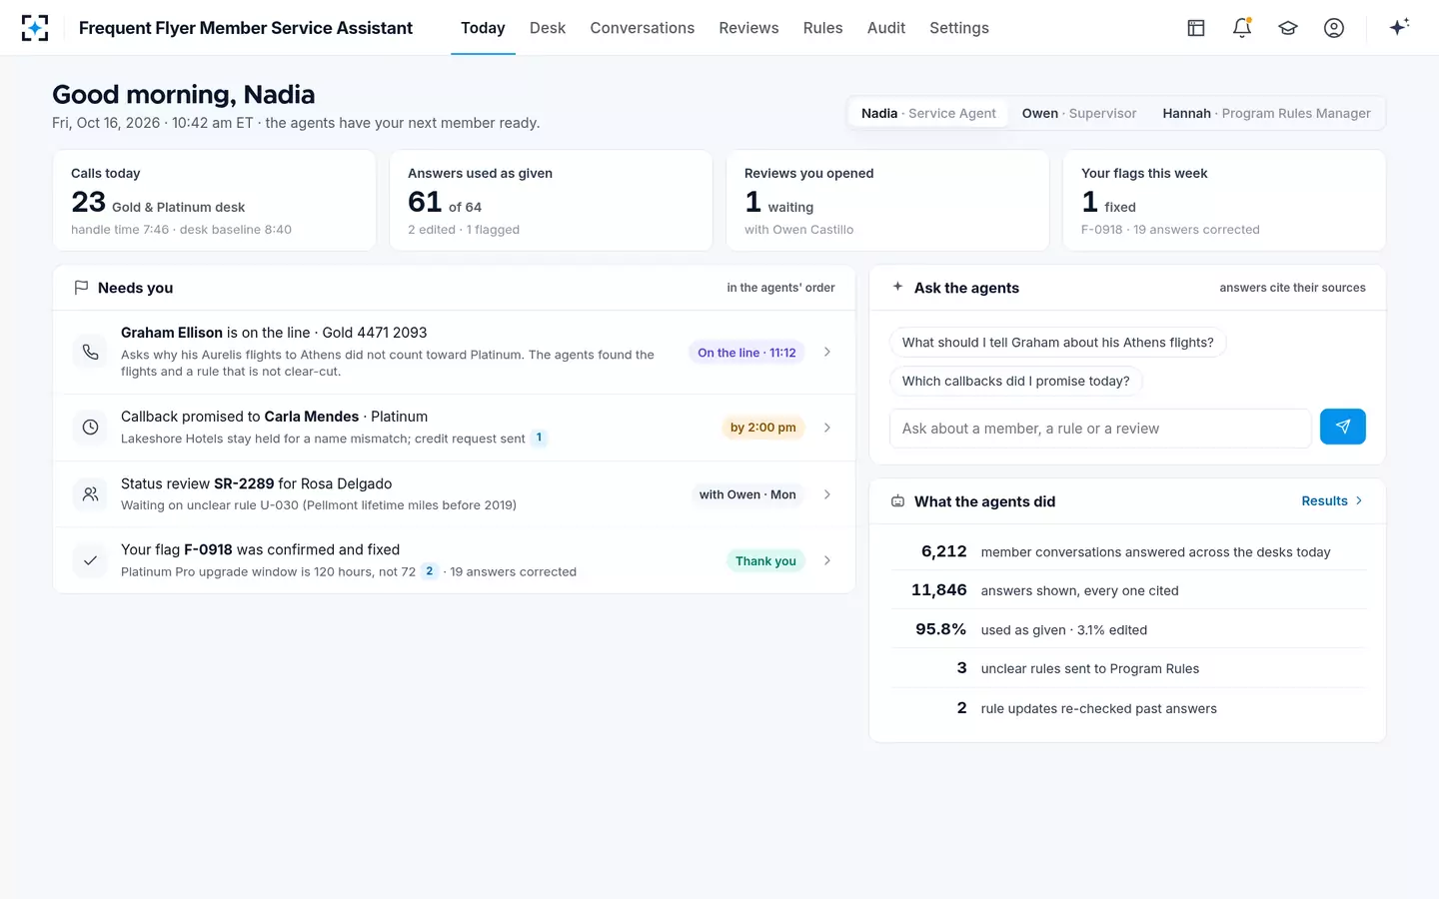
Task: Switch role to Nadia Service Agent
Action: (928, 113)
